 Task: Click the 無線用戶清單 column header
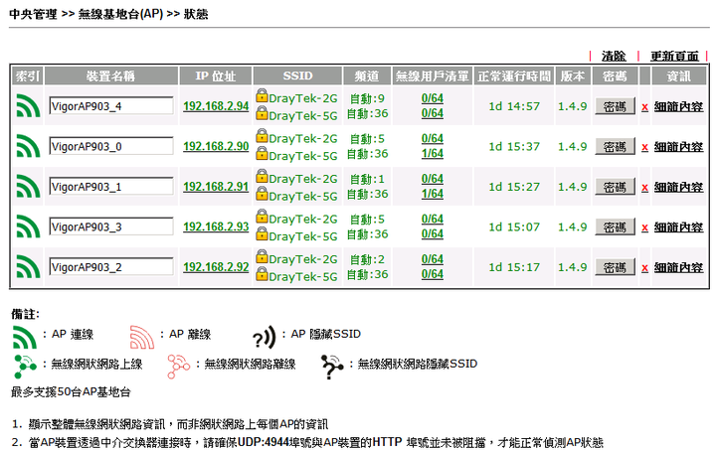(432, 75)
